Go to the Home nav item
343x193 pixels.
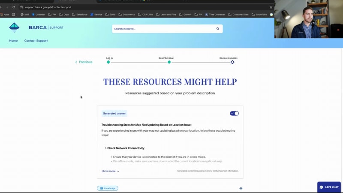click(13, 40)
